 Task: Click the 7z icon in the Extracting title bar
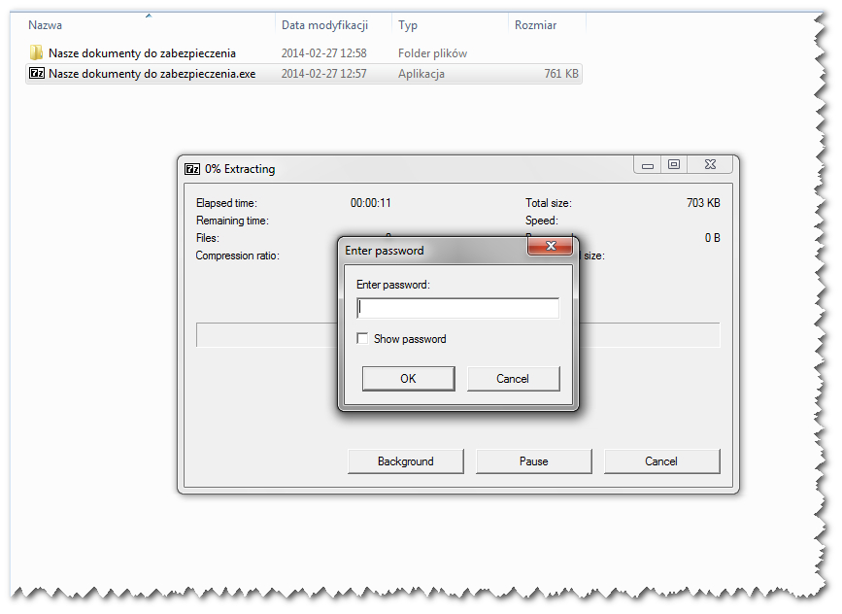click(192, 169)
